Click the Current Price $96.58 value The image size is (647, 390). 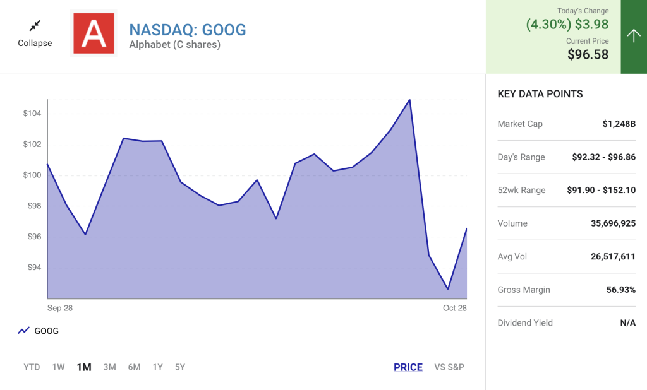(x=588, y=55)
